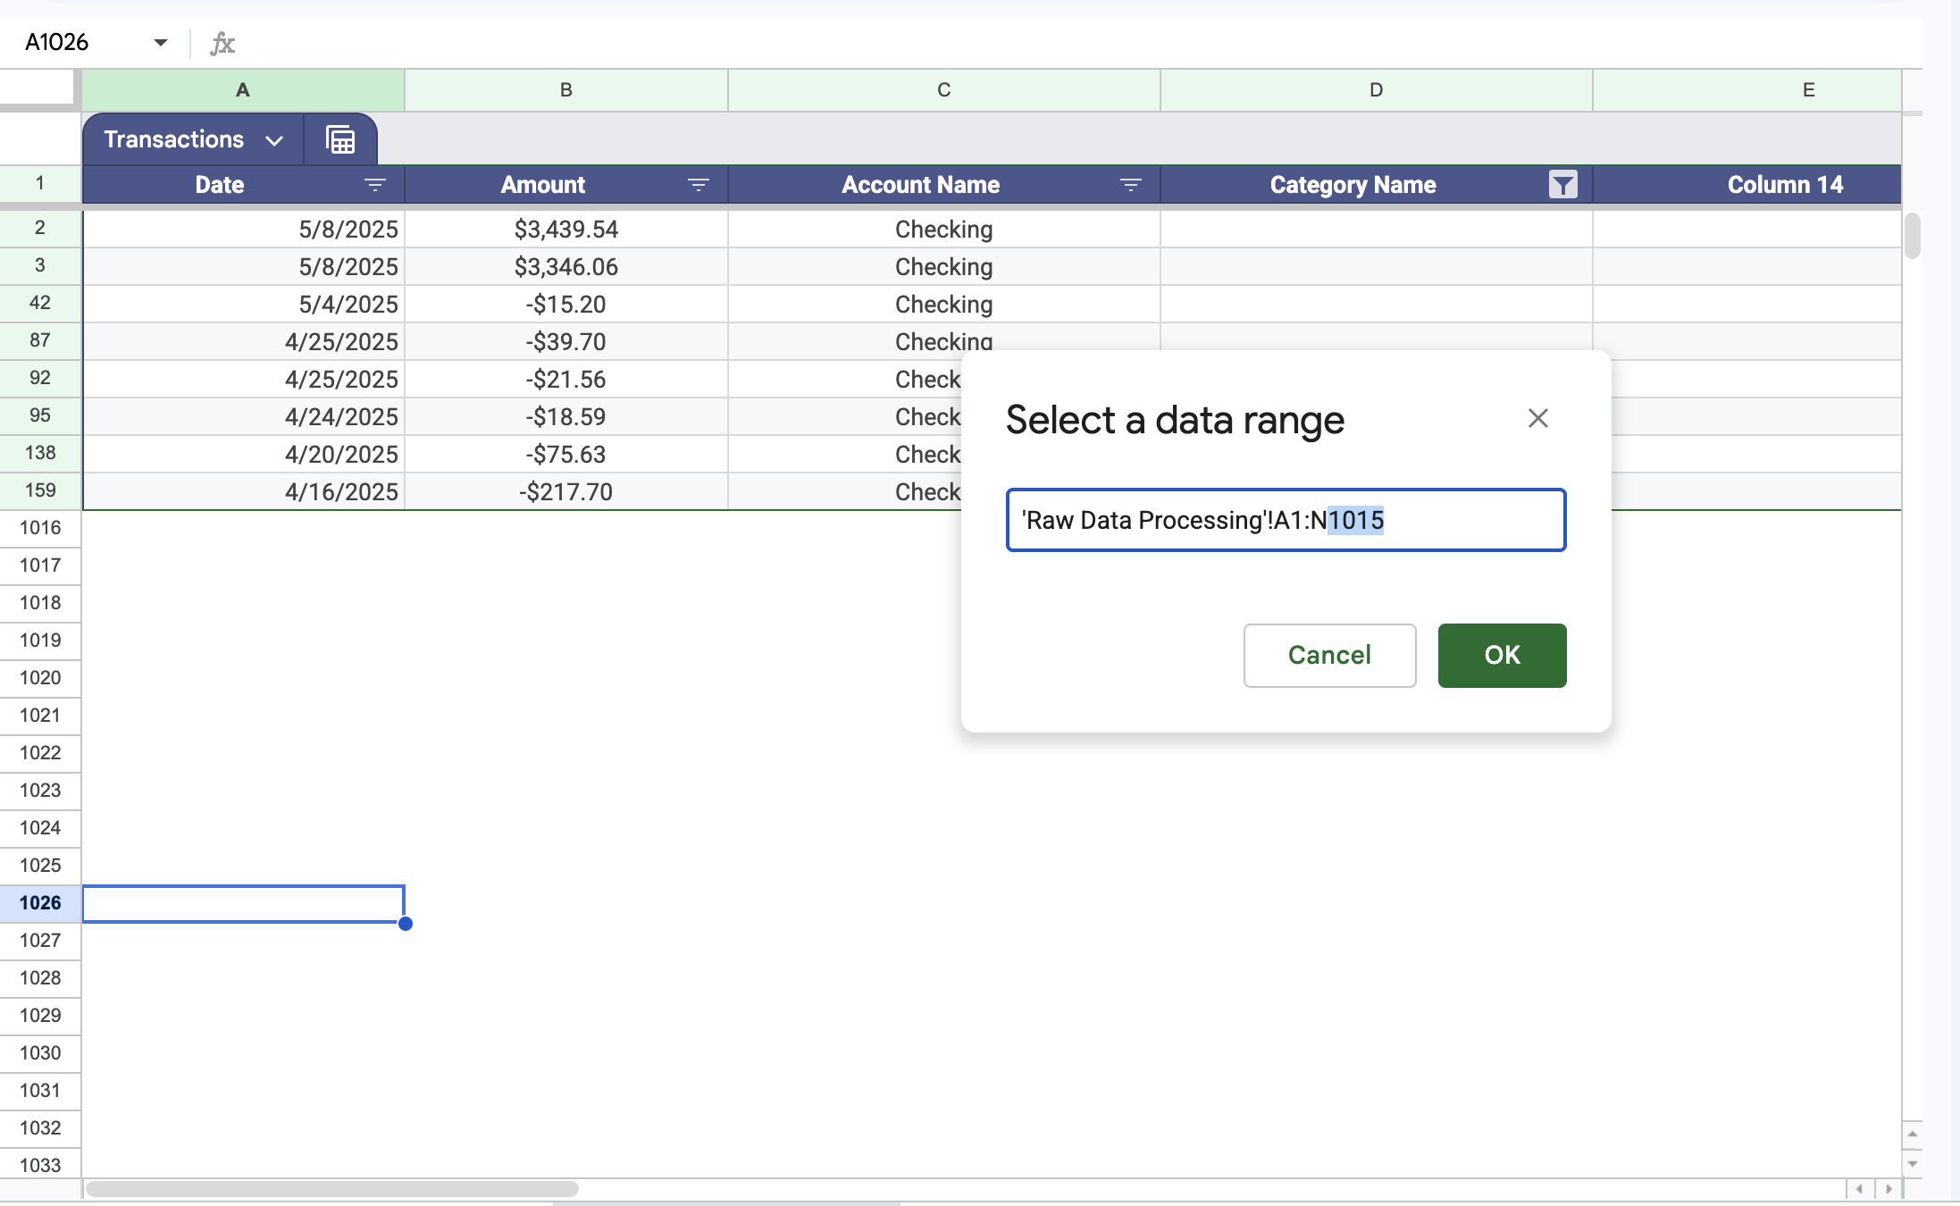Click the cell with amount -$217.70

point(566,492)
